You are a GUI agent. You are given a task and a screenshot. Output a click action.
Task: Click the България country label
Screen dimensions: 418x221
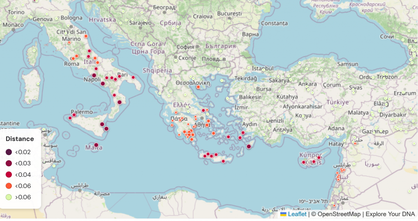tap(220, 46)
